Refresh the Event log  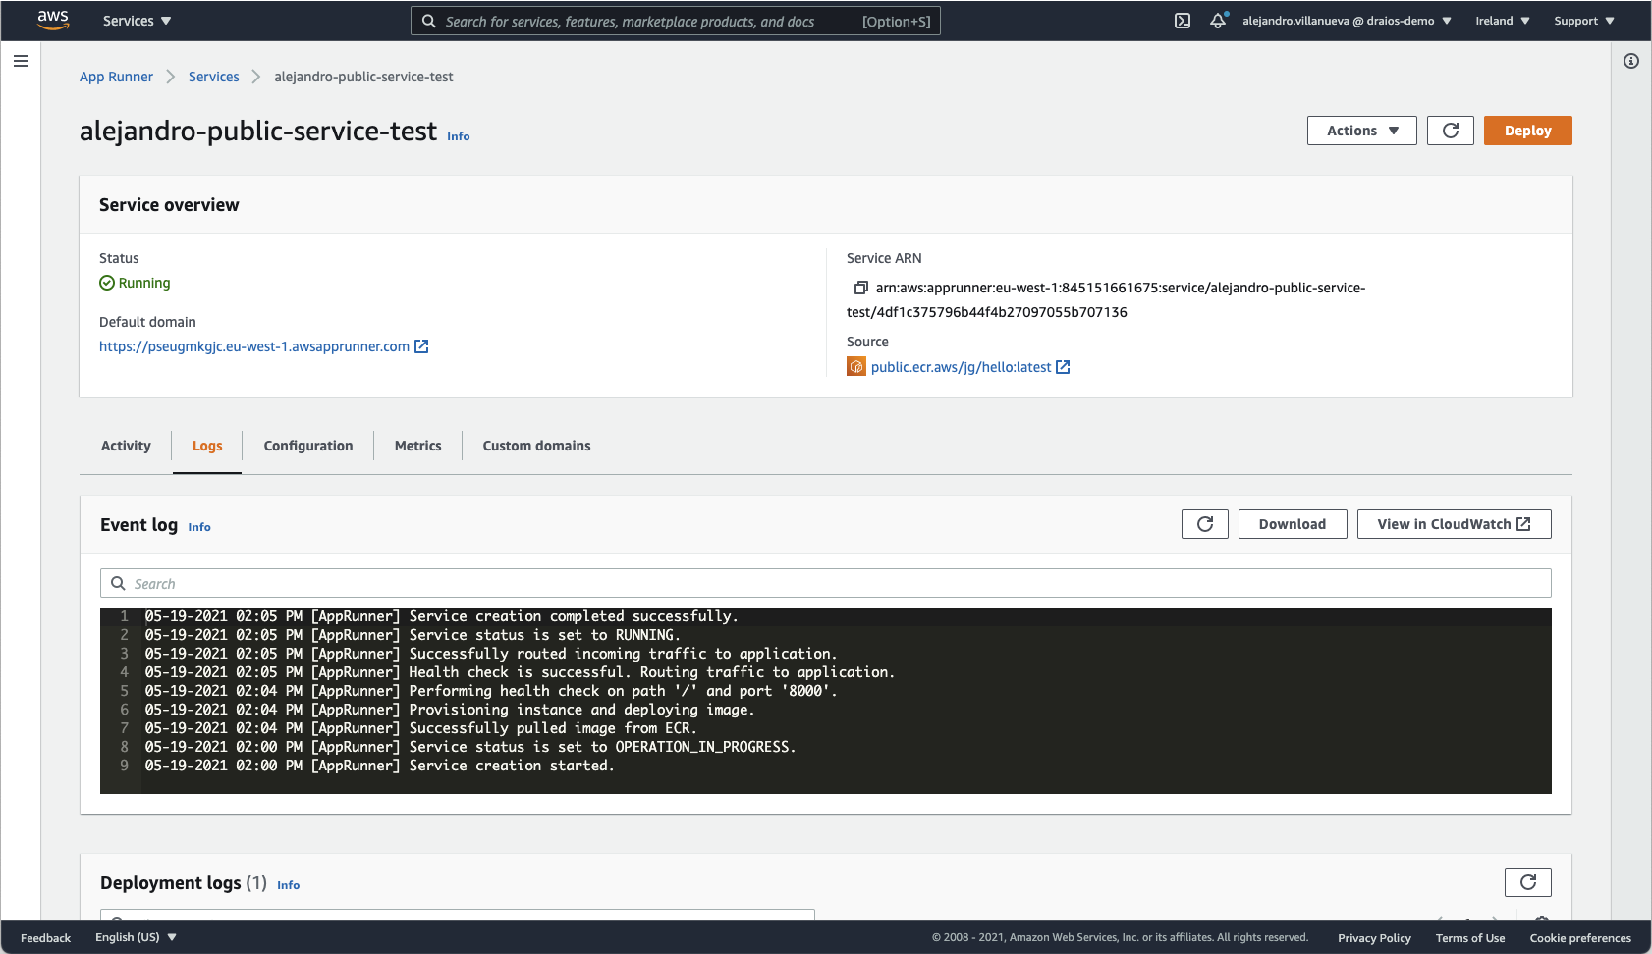pyautogui.click(x=1204, y=523)
